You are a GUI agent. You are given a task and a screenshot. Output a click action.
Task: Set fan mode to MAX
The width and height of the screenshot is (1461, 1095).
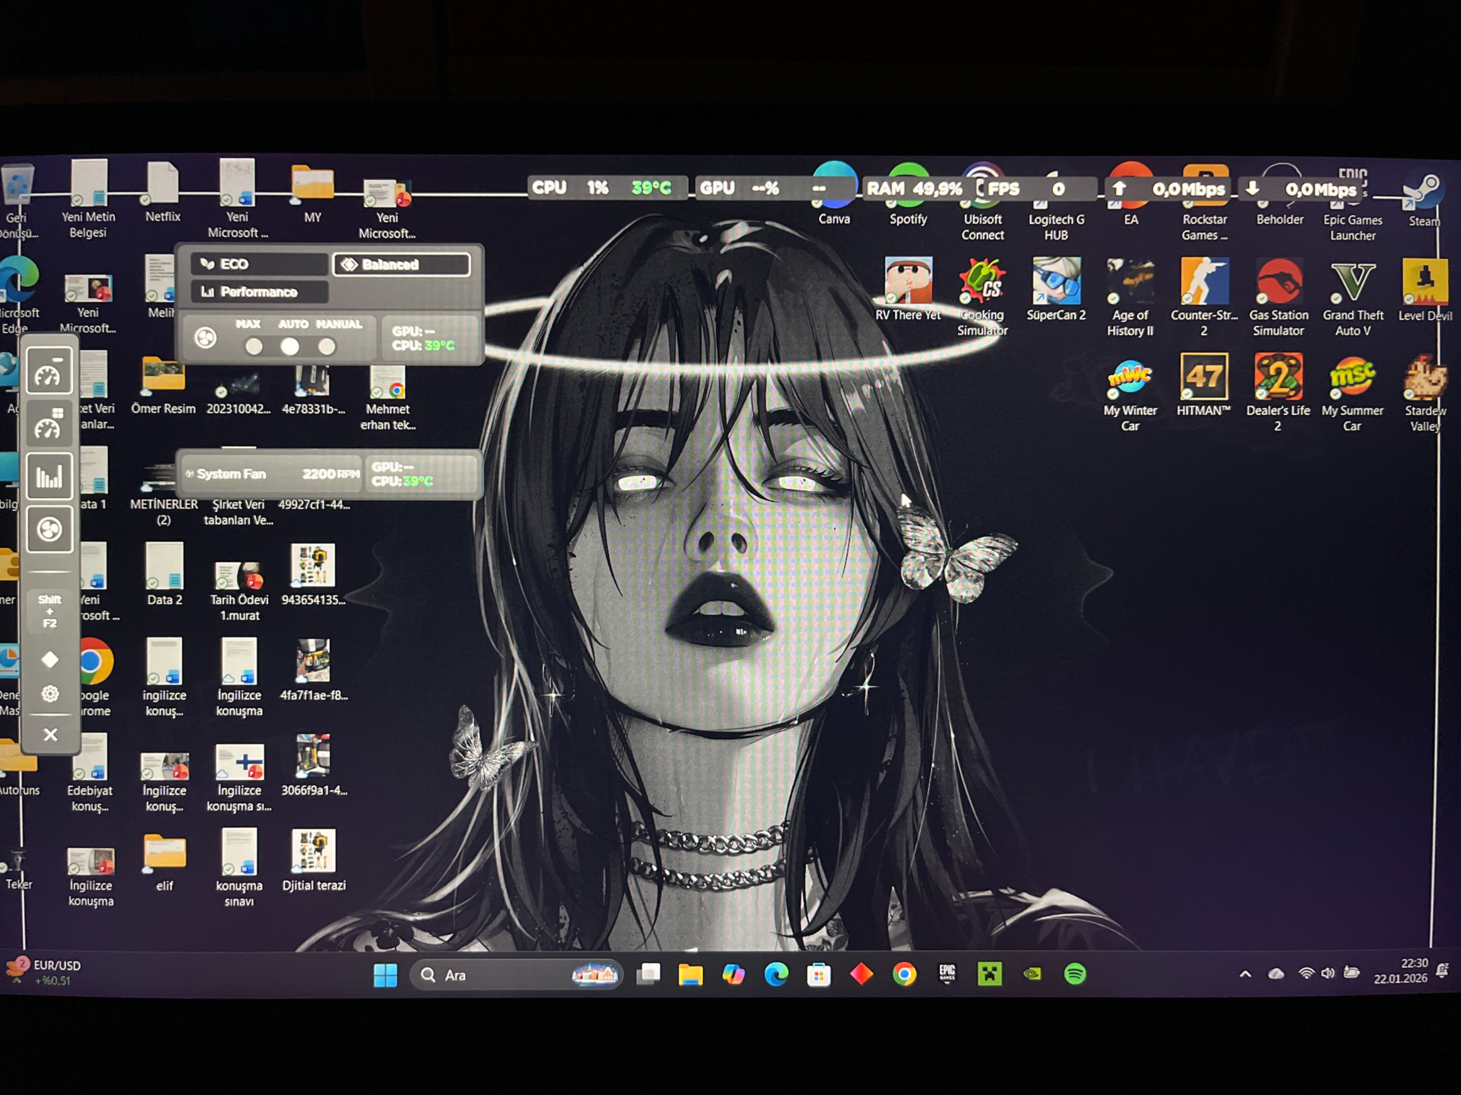coord(254,346)
